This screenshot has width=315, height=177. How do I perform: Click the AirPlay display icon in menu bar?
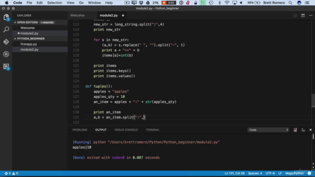234,2
